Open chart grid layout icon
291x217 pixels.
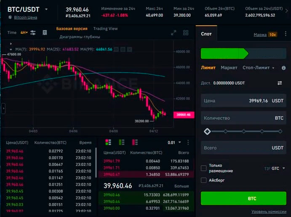coord(186,32)
